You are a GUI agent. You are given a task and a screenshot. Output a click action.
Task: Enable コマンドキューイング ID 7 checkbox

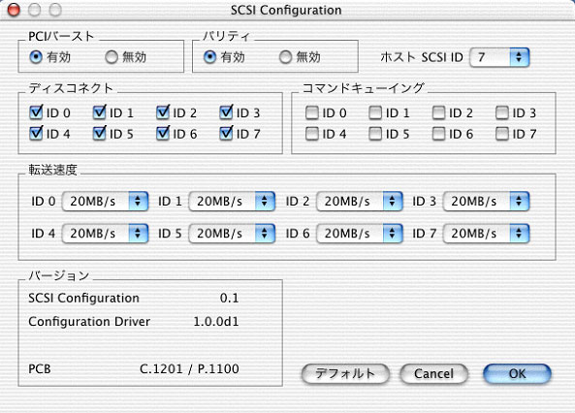(502, 134)
